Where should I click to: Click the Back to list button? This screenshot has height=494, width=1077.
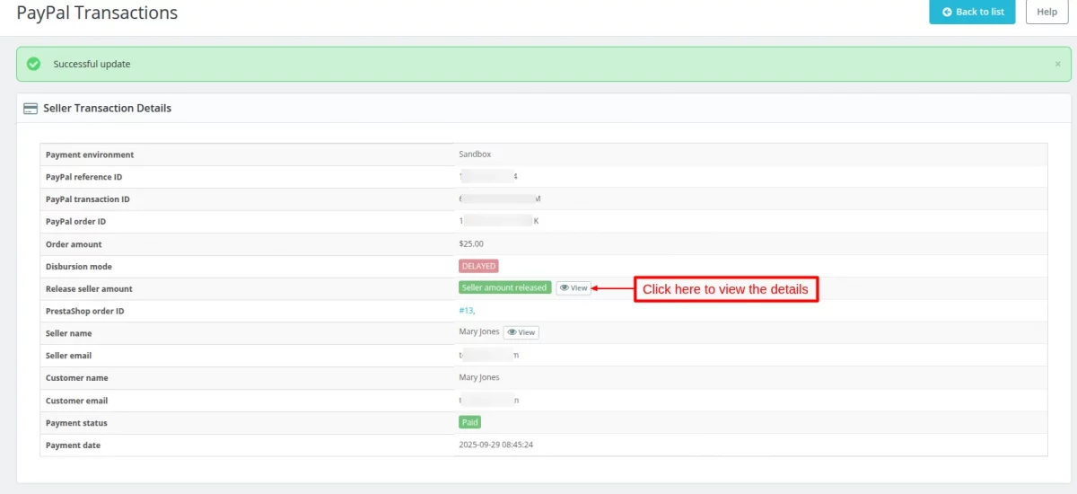972,12
